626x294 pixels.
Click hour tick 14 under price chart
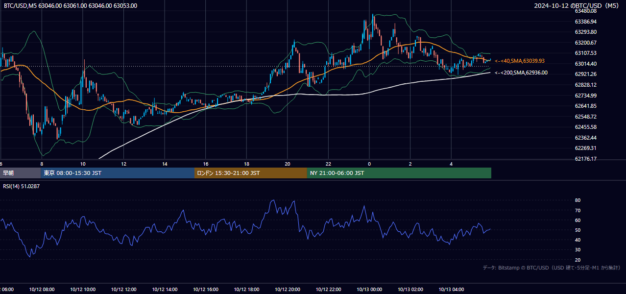165,164
